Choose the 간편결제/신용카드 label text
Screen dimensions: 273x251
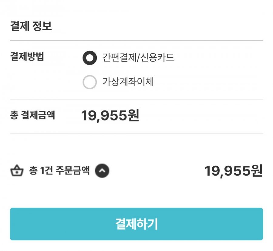(x=138, y=57)
